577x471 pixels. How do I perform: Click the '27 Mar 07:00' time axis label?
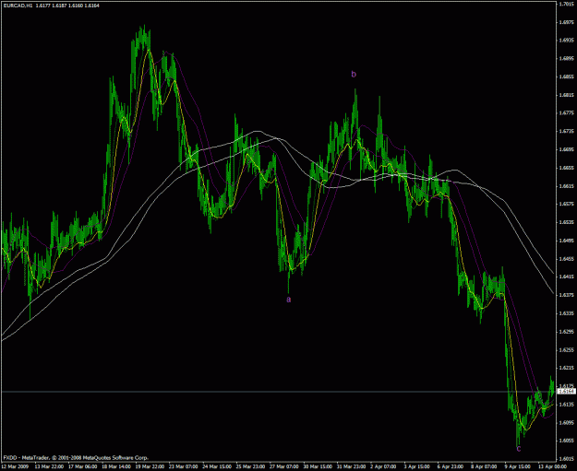(283, 466)
